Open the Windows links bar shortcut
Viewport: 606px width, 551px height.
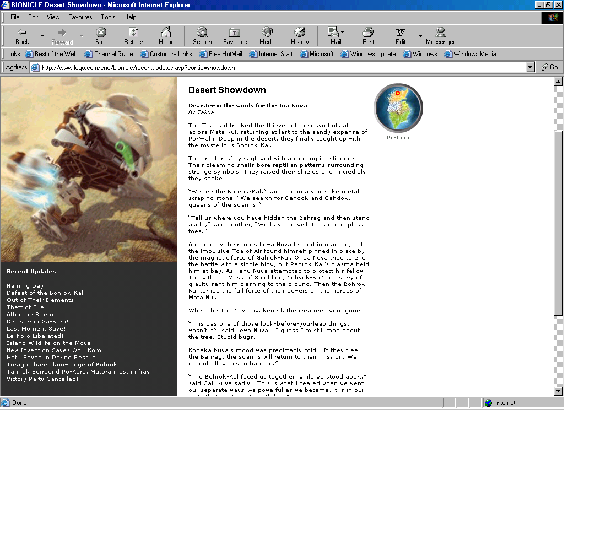(x=420, y=54)
